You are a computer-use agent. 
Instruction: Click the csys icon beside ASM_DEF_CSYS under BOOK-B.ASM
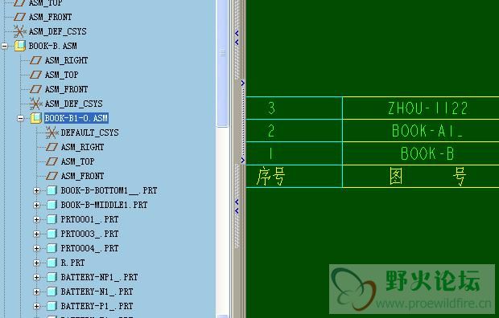pos(35,104)
